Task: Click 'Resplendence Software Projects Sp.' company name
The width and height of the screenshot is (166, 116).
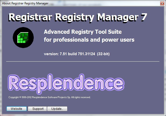Action: coord(51,97)
